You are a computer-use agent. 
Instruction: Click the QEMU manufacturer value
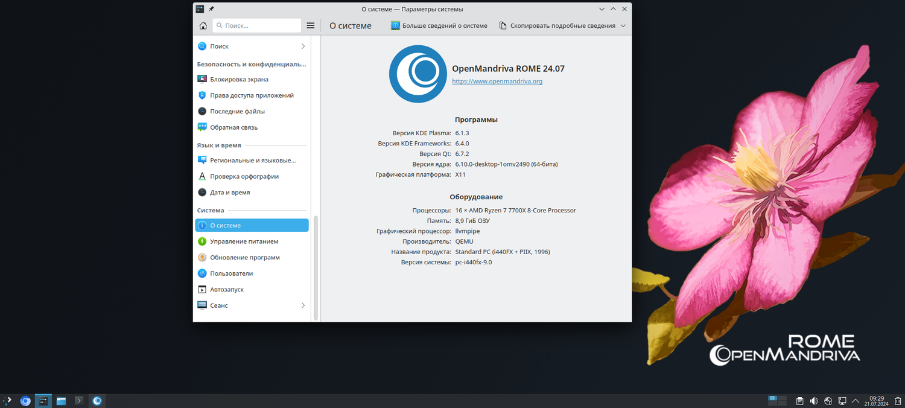(465, 241)
